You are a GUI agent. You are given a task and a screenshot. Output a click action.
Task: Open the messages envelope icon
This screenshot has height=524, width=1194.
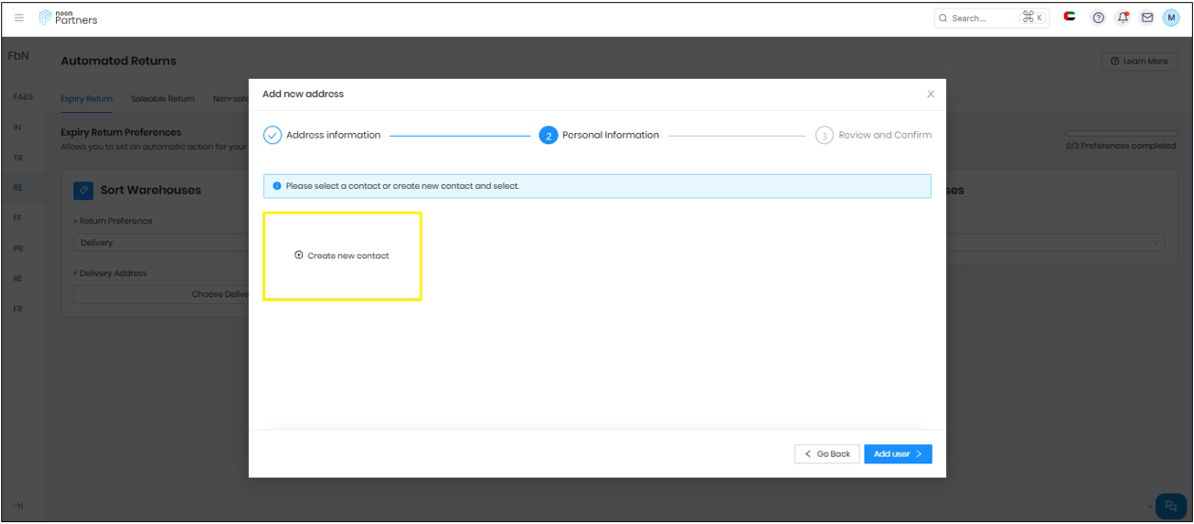pos(1147,18)
